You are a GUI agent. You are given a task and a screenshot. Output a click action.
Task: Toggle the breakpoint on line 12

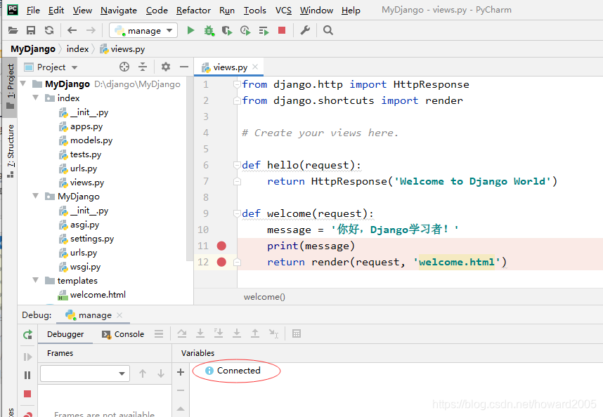coord(221,262)
